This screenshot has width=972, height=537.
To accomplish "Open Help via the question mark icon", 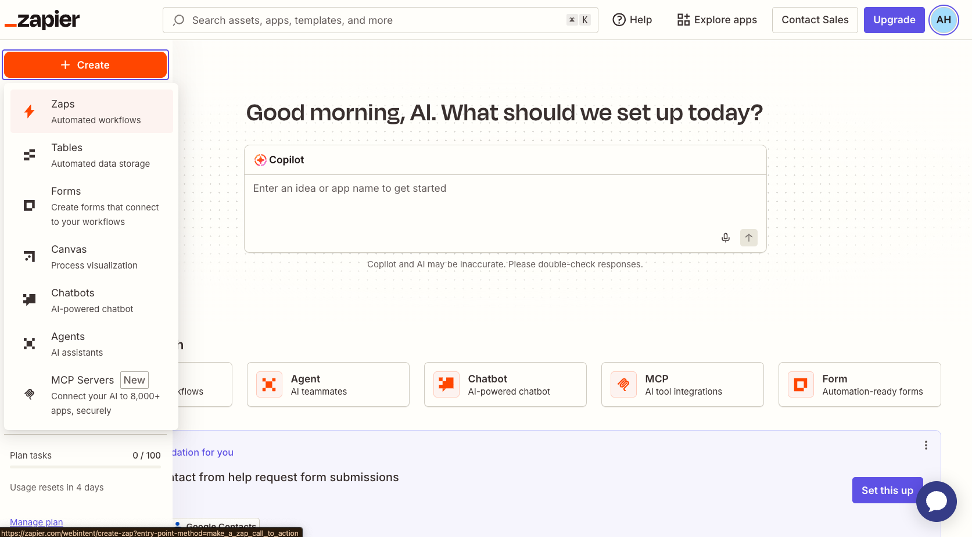I will coord(619,19).
